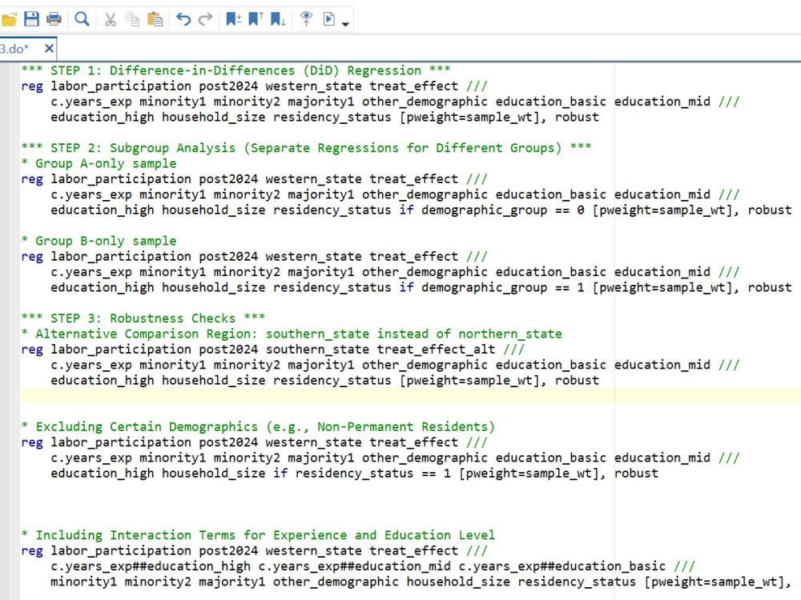Viewport: 801px width, 600px height.
Task: Execute the do-file with the run icon
Action: coord(329,19)
